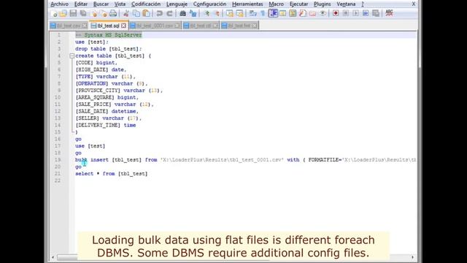The width and height of the screenshot is (467, 263).
Task: Toggle synchronized horizontal scrolling icon
Action: (239, 13)
